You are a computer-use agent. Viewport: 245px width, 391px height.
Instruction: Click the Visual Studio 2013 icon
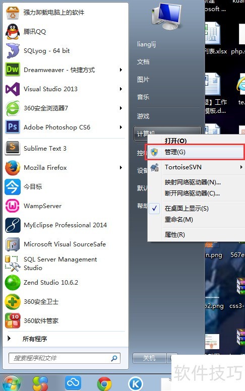13,89
